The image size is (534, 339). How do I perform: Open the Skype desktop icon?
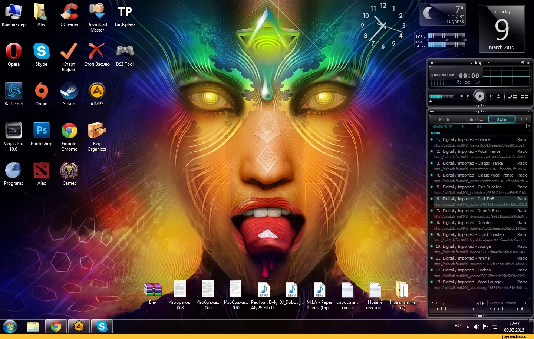[x=42, y=55]
